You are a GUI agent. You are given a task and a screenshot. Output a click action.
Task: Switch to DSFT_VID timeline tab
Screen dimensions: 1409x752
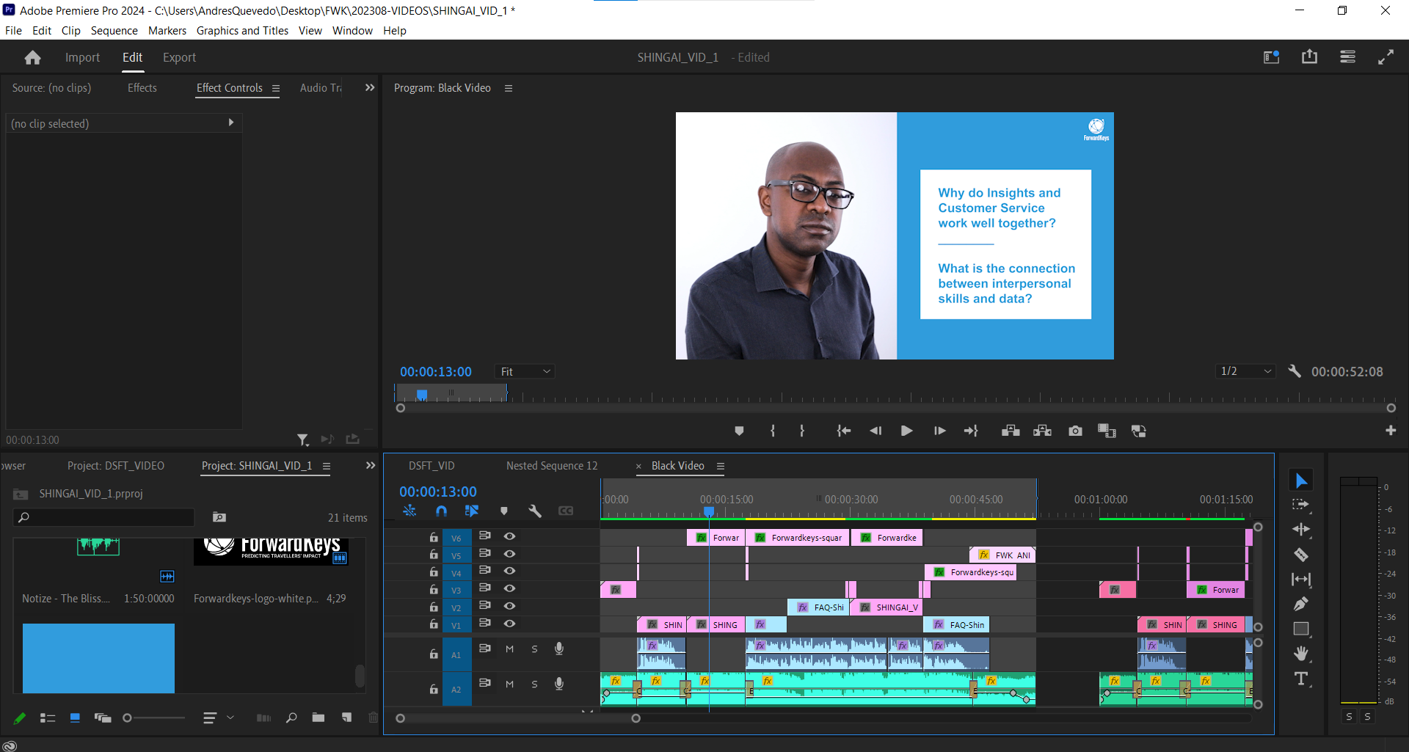pyautogui.click(x=432, y=466)
